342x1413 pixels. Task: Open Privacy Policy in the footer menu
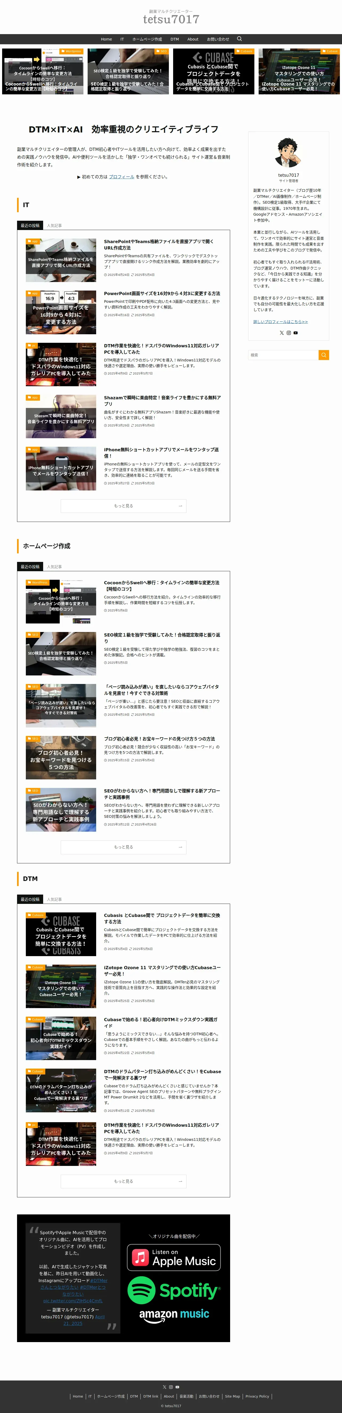257,1396
